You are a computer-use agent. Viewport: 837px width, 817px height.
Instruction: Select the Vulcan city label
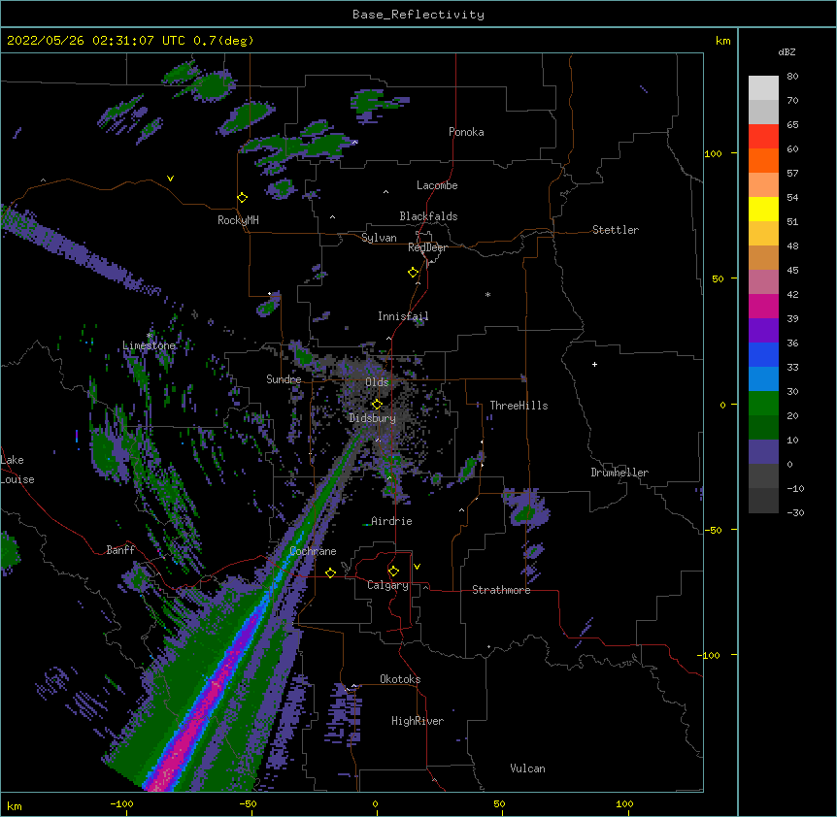(x=527, y=768)
